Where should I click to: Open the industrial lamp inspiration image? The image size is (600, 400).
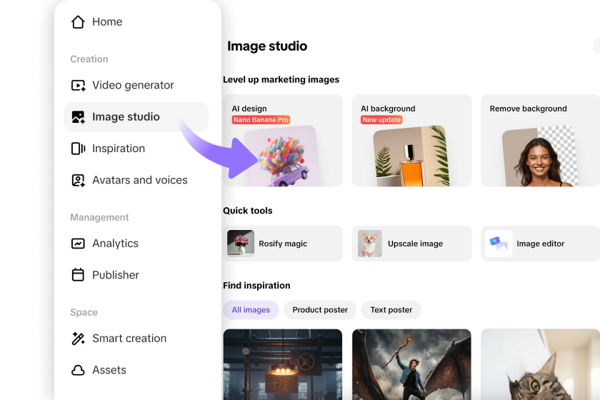[x=283, y=364]
